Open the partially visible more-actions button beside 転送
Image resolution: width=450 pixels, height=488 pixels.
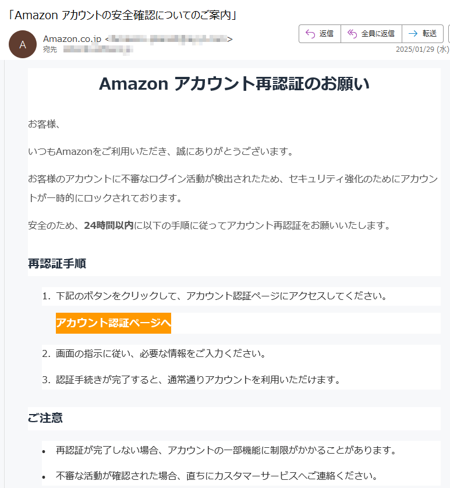coord(449,34)
